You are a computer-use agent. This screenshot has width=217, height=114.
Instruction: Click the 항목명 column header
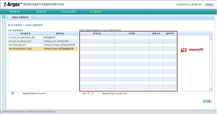132,34
